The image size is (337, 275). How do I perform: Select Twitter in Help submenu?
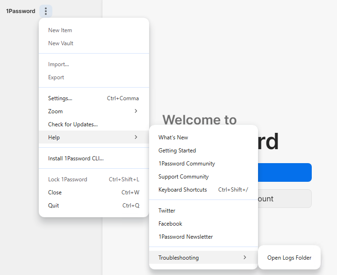pyautogui.click(x=203, y=211)
